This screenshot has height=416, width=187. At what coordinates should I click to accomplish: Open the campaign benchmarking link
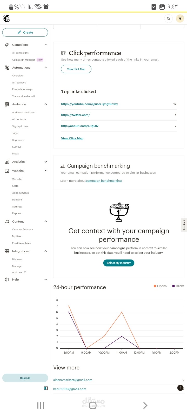(x=104, y=181)
